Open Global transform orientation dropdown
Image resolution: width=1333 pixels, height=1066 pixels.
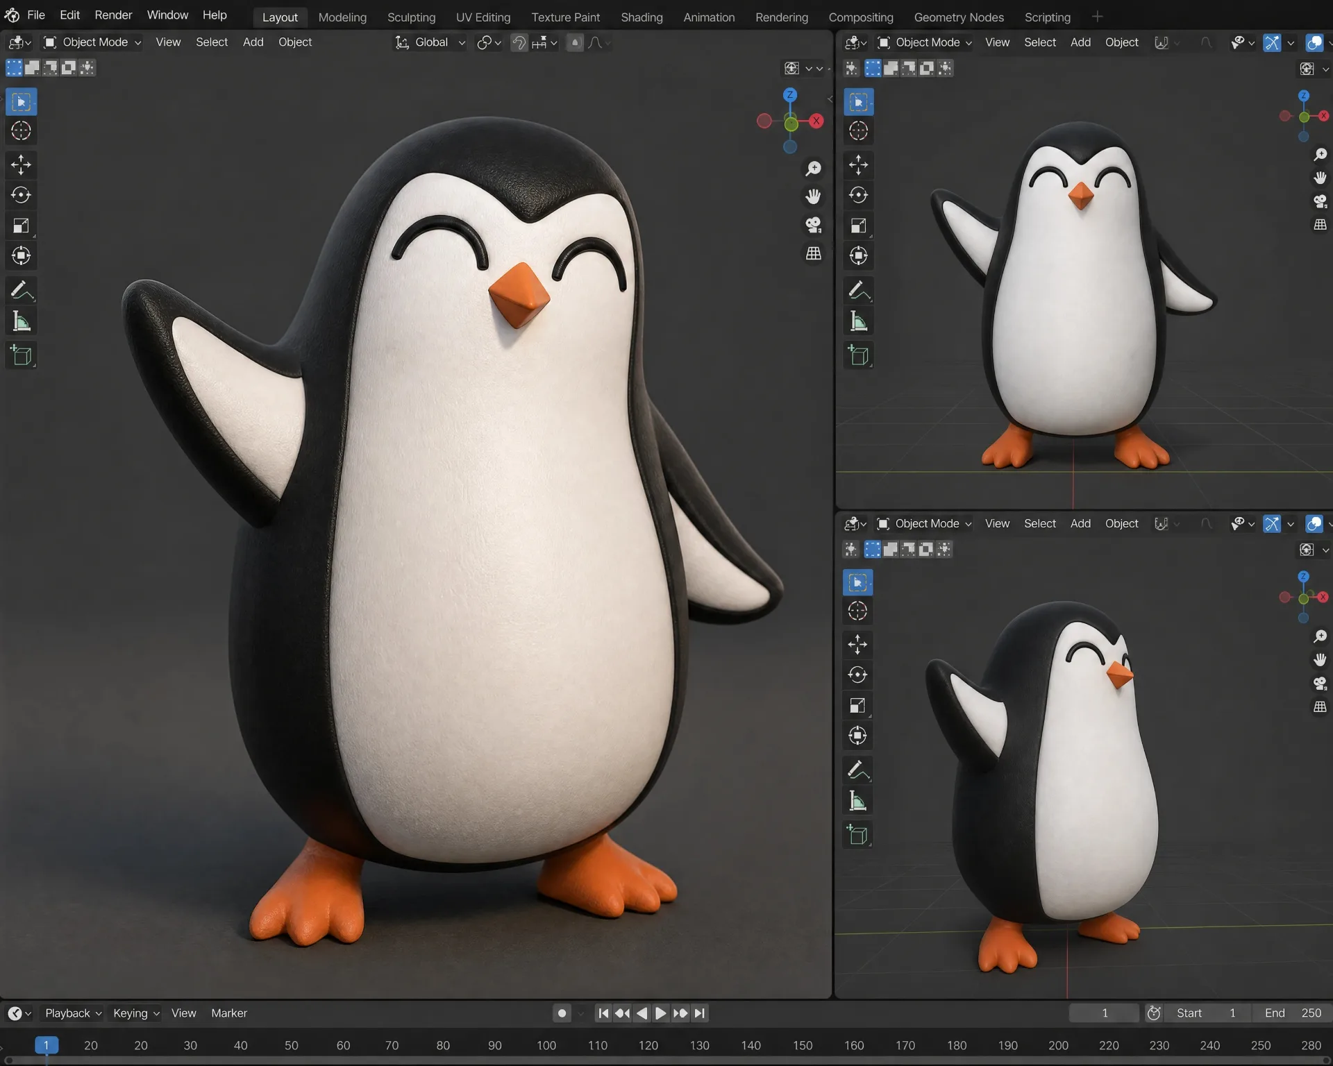click(x=430, y=42)
